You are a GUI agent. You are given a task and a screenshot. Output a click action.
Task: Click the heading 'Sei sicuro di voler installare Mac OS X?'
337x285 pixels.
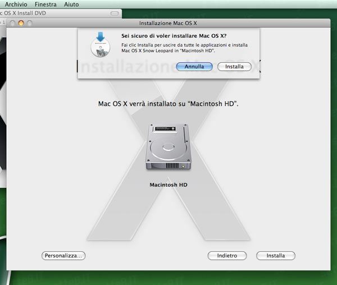click(x=174, y=36)
